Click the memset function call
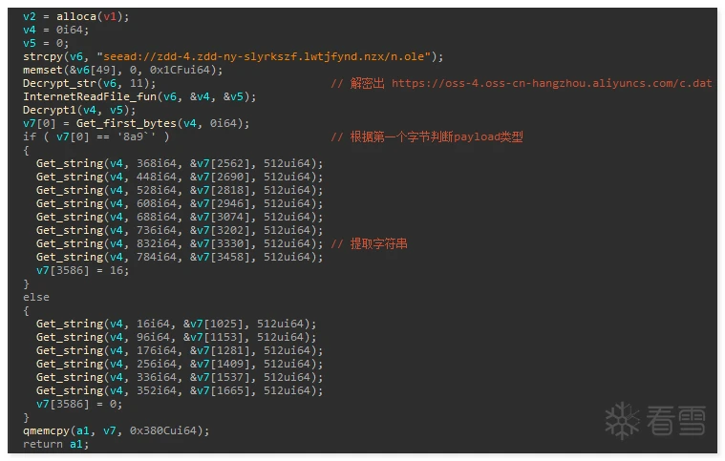This screenshot has width=725, height=461. tap(42, 70)
